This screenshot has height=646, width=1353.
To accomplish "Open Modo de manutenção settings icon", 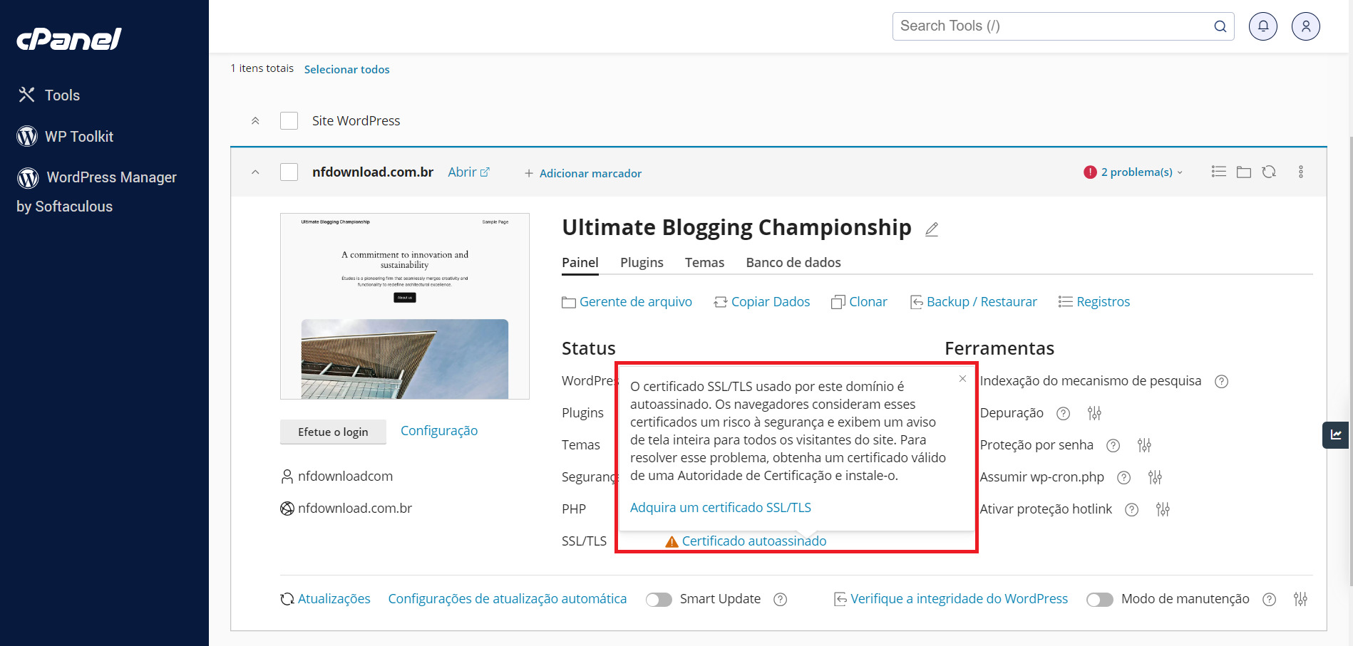I will tap(1300, 599).
